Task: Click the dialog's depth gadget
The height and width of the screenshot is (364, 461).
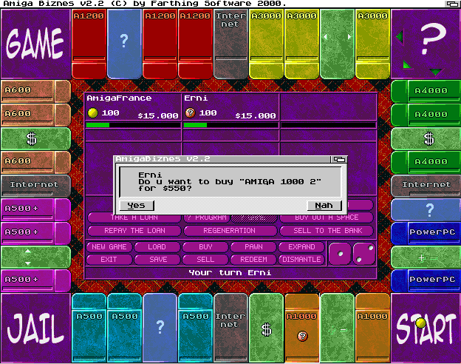Action: point(339,159)
